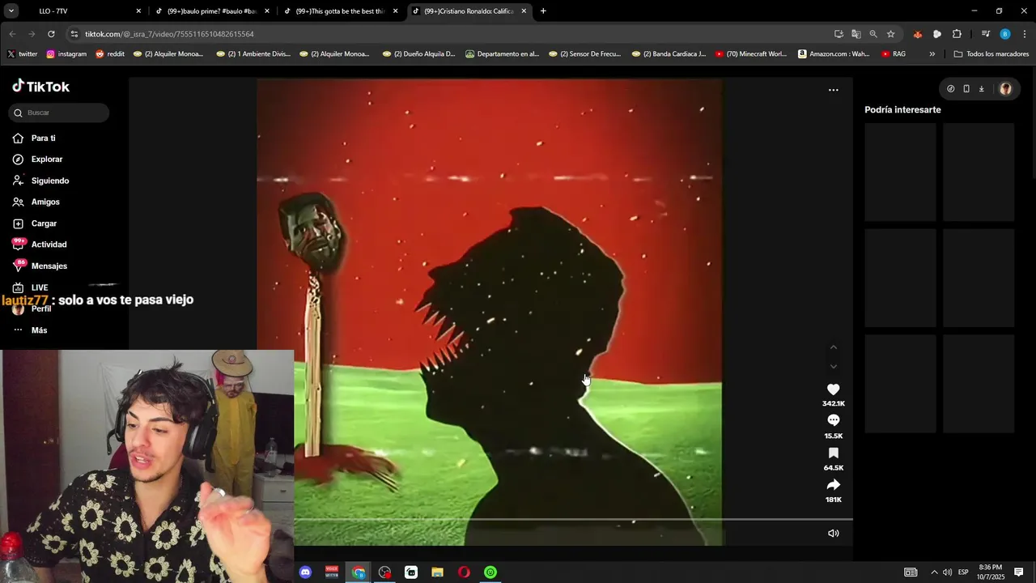This screenshot has height=583, width=1036.
Task: Expand the Más options in sidebar
Action: tap(31, 330)
